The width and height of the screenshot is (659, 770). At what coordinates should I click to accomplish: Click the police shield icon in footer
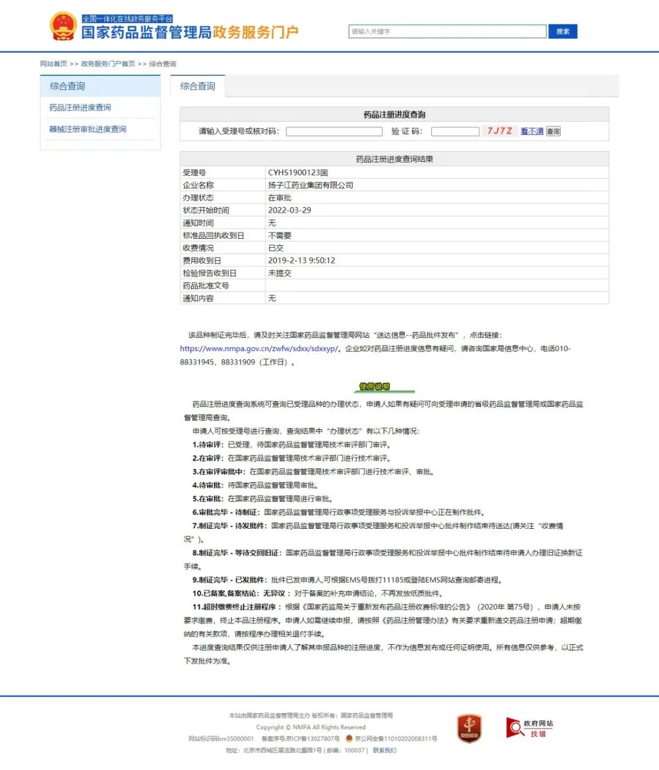pos(349,738)
